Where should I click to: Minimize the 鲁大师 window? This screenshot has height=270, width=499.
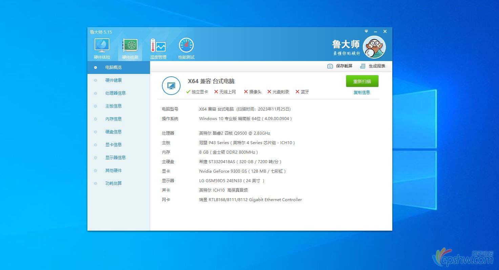click(x=375, y=32)
